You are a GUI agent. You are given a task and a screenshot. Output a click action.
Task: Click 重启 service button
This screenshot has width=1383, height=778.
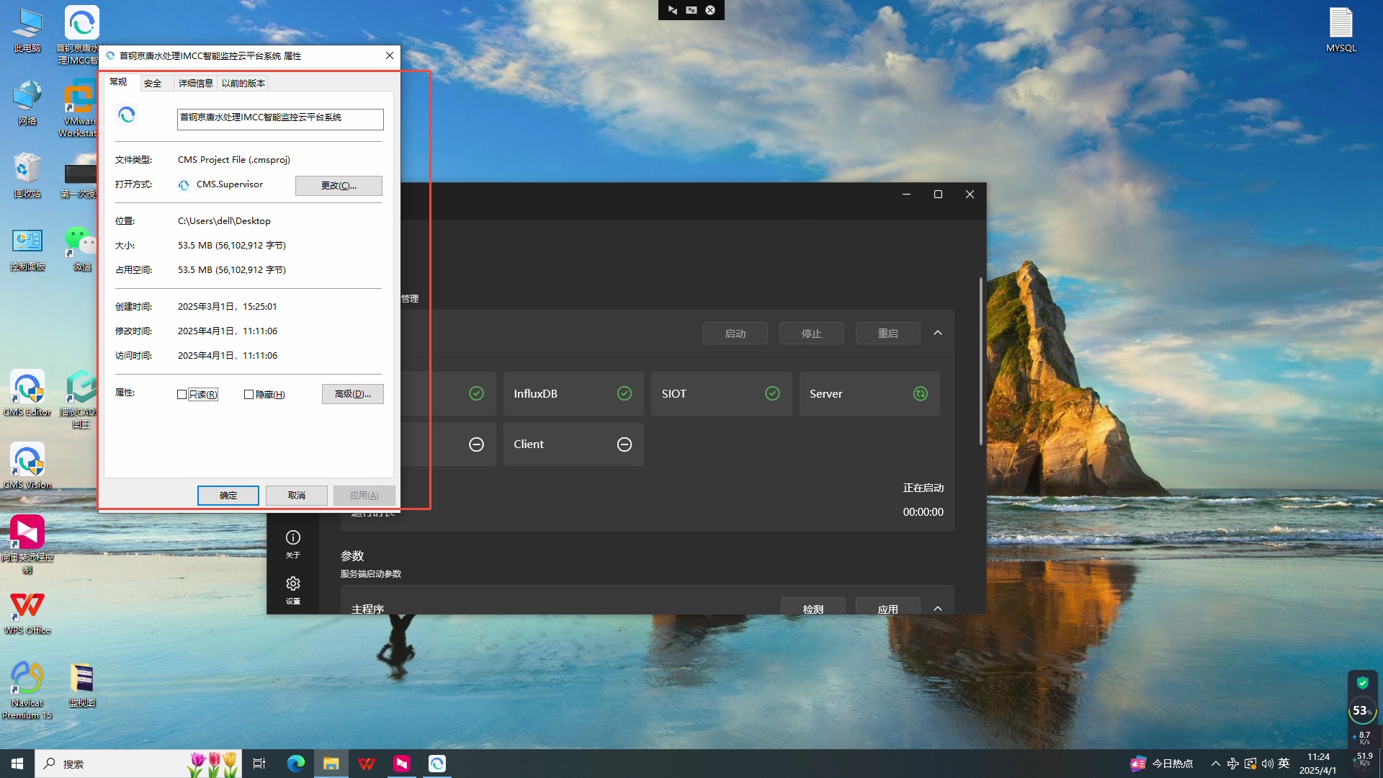coord(888,334)
